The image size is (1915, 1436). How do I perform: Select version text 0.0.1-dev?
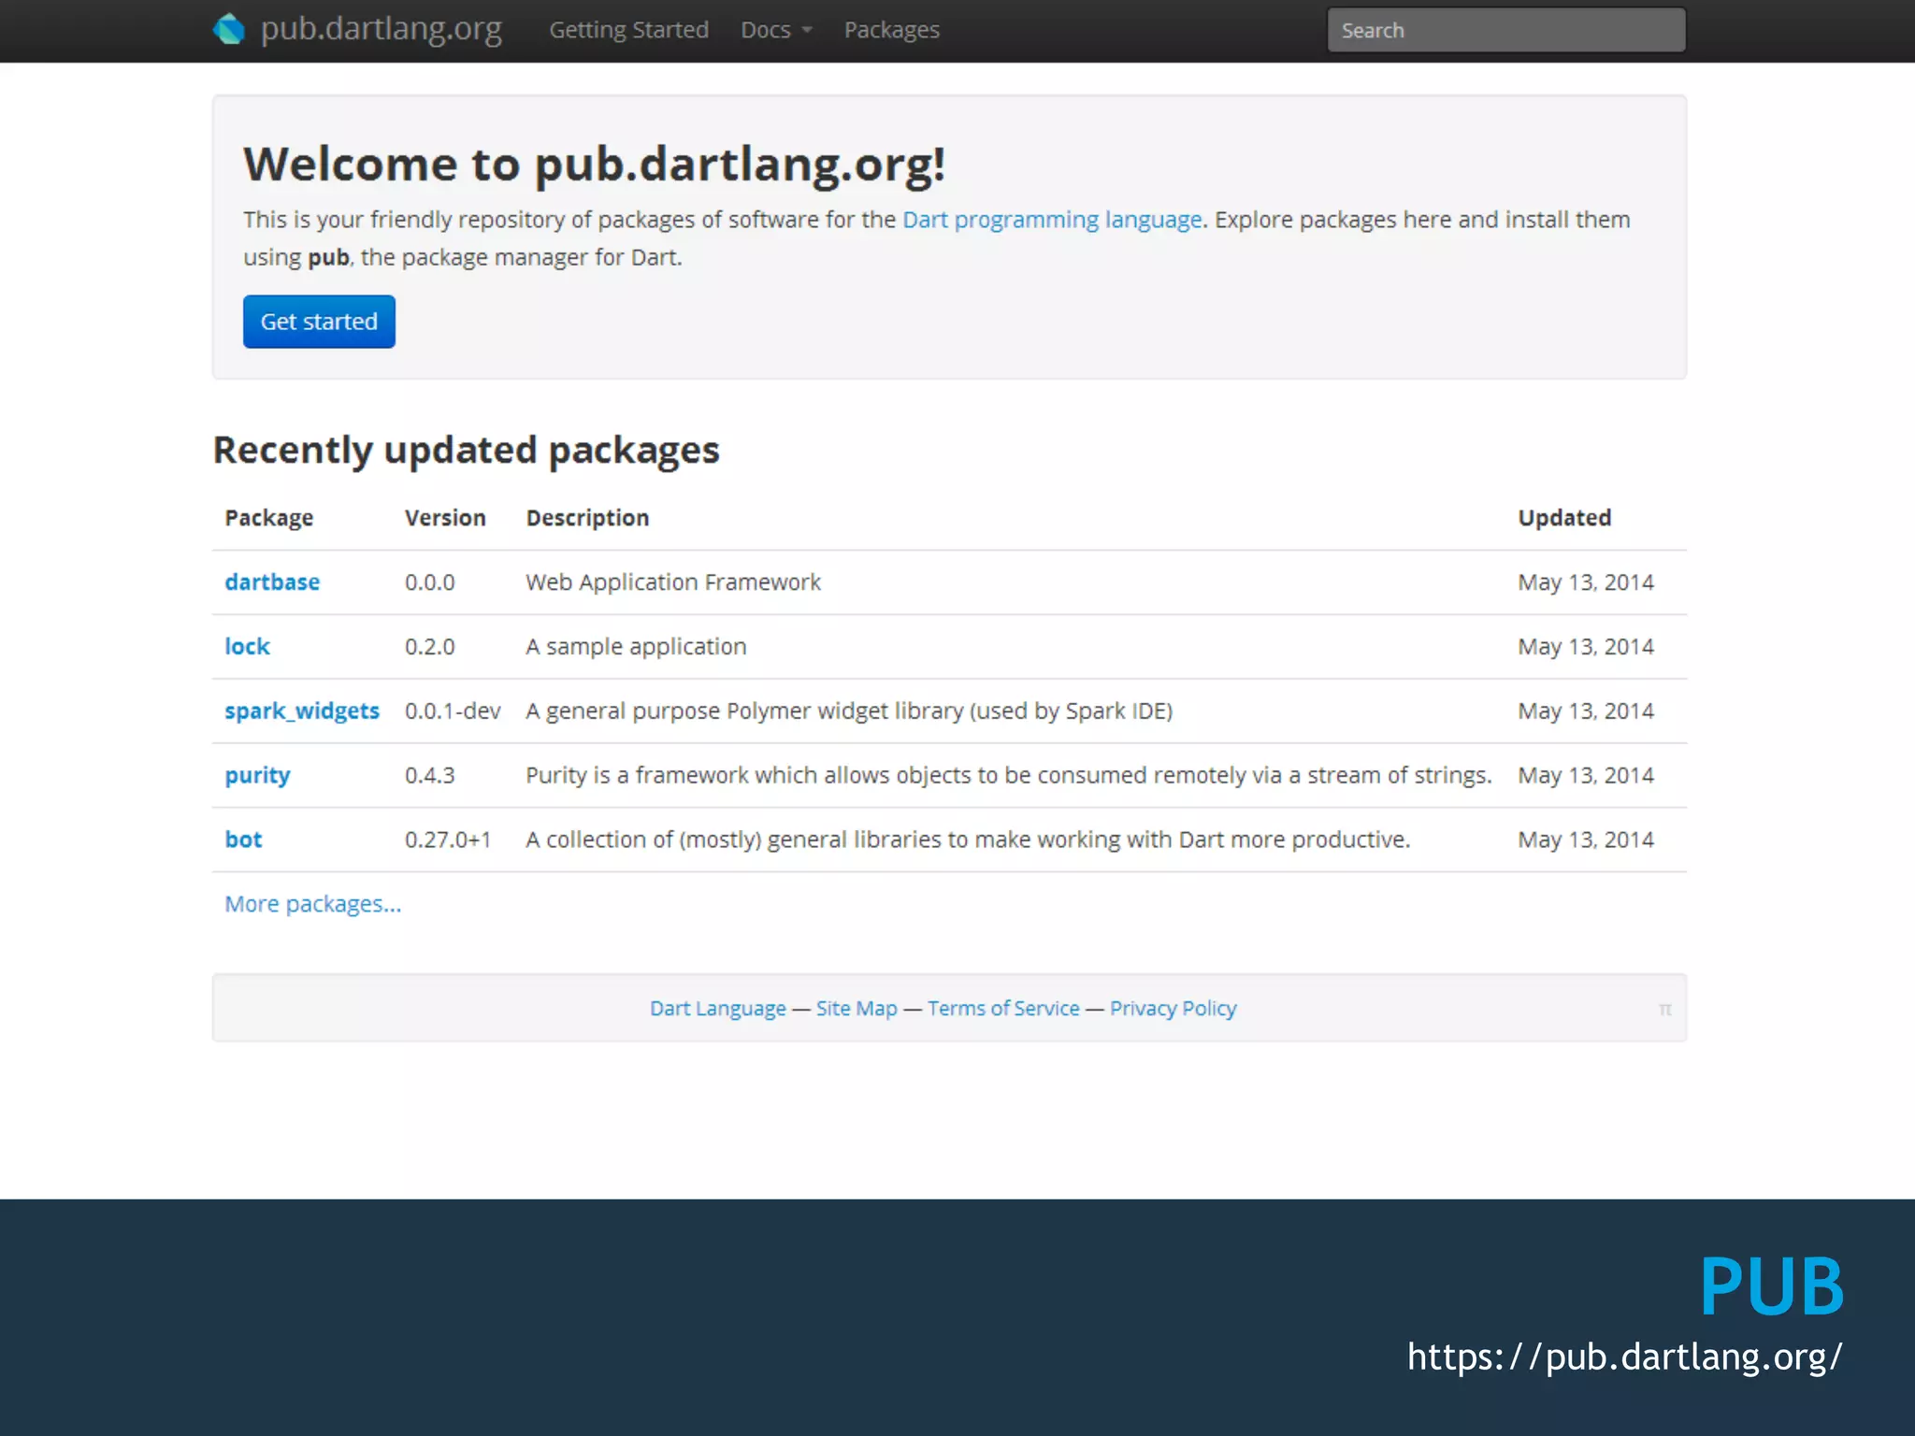[x=452, y=711]
